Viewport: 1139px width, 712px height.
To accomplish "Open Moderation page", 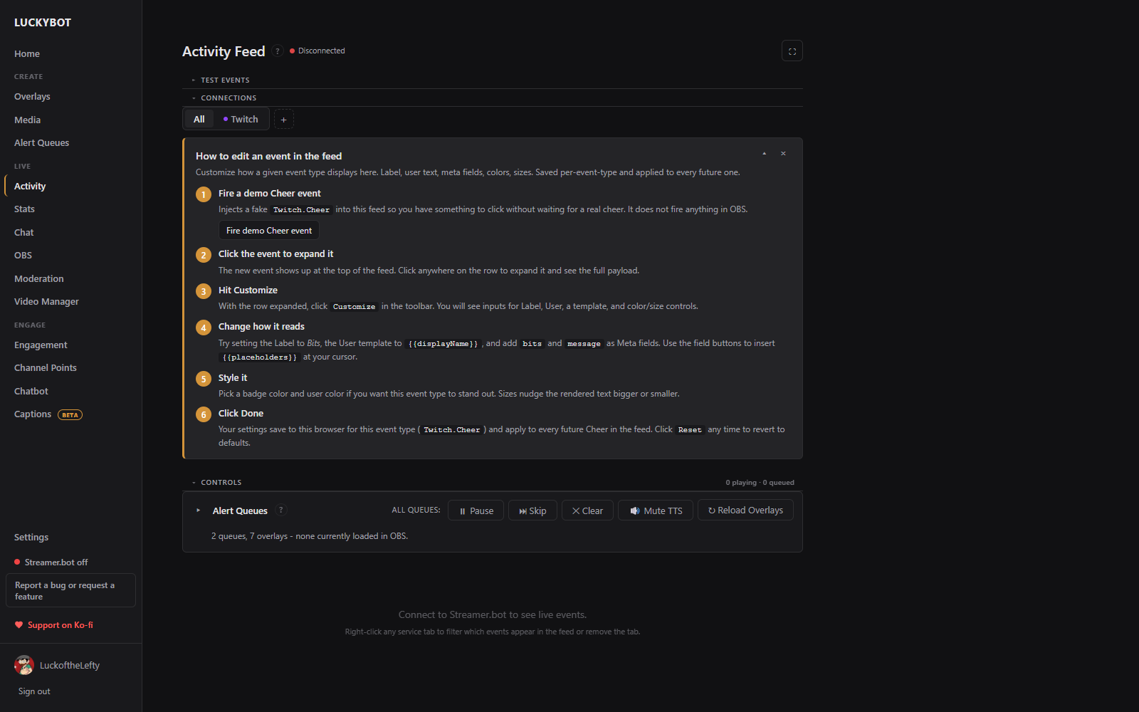I will 38,279.
